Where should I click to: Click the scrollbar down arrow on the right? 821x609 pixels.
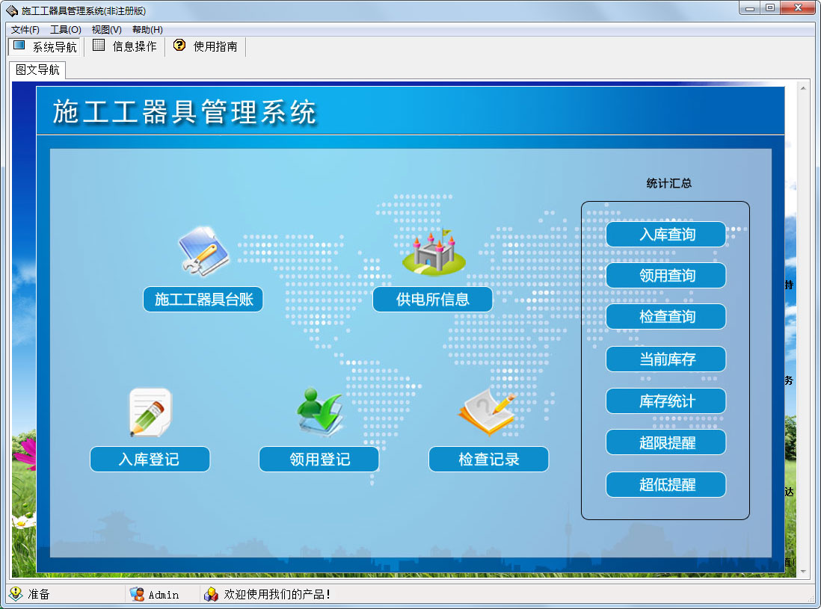[803, 572]
